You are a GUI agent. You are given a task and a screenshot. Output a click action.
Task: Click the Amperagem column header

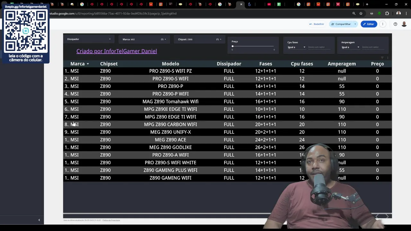[x=342, y=64]
